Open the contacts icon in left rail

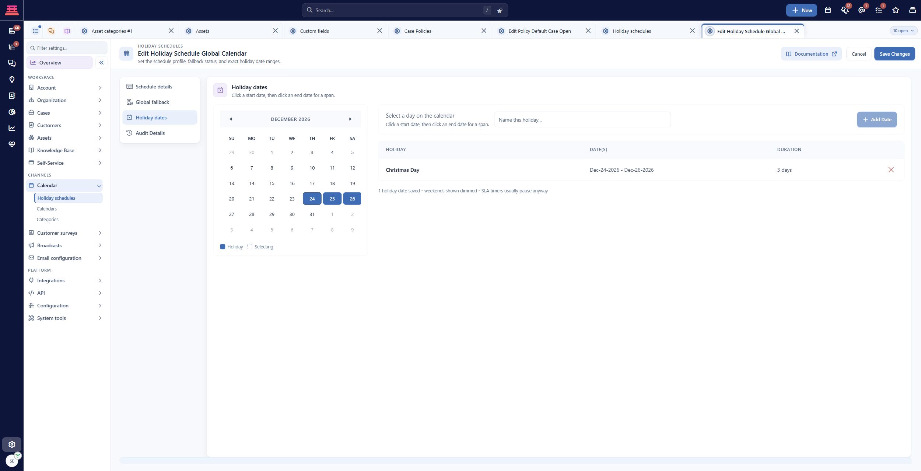pyautogui.click(x=12, y=95)
